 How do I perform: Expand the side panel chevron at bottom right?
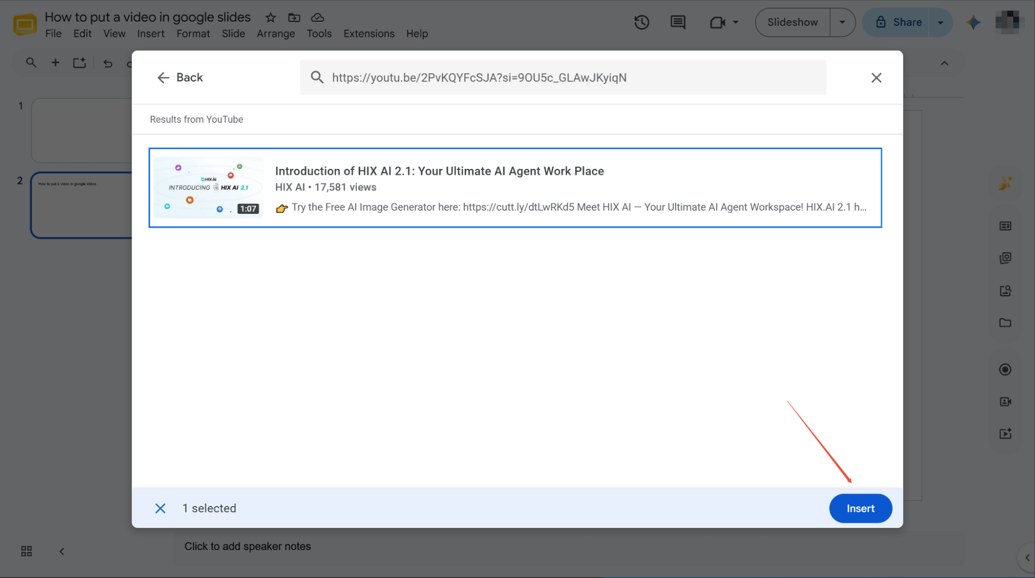[1027, 558]
